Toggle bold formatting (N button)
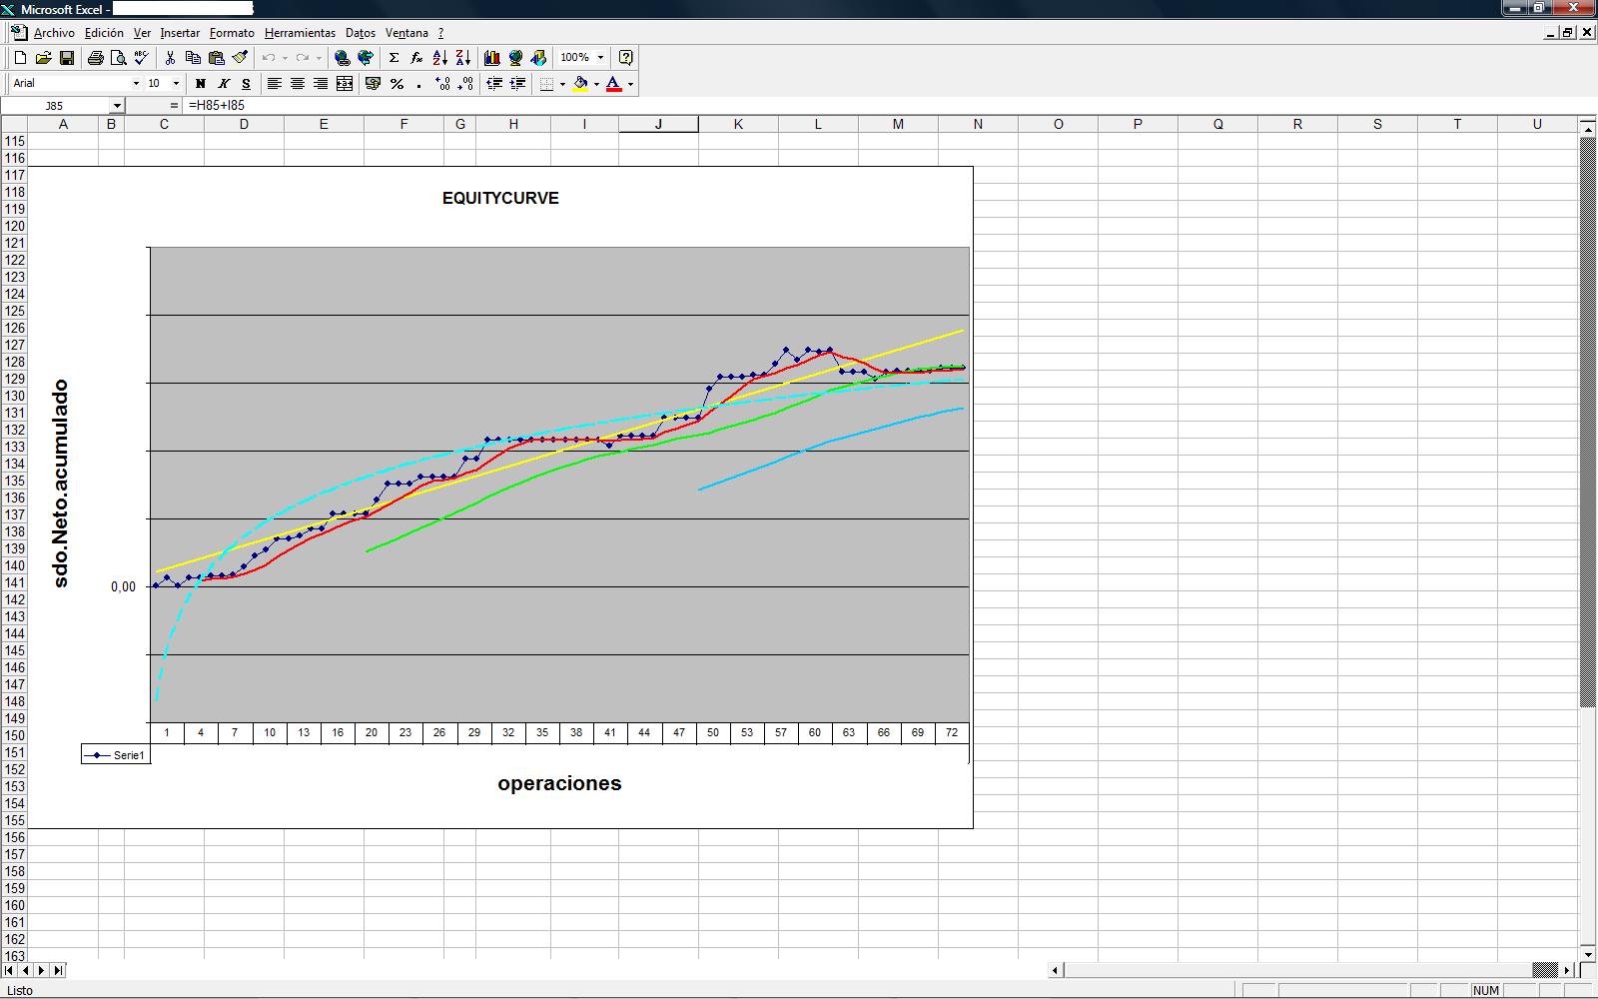 (200, 84)
